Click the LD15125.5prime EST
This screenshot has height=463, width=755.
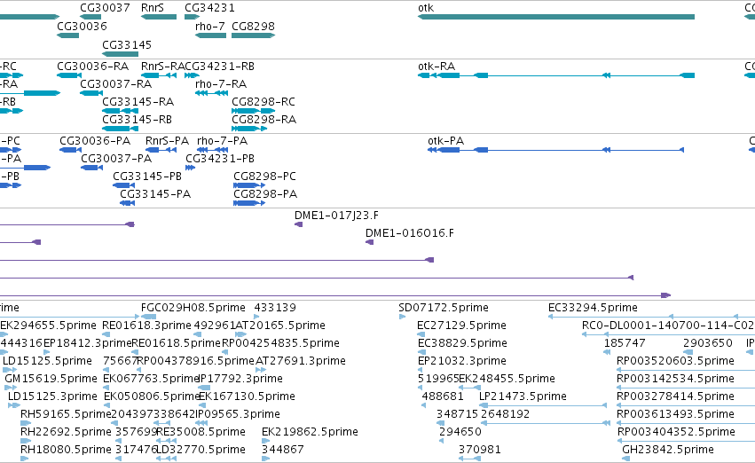pyautogui.click(x=10, y=370)
